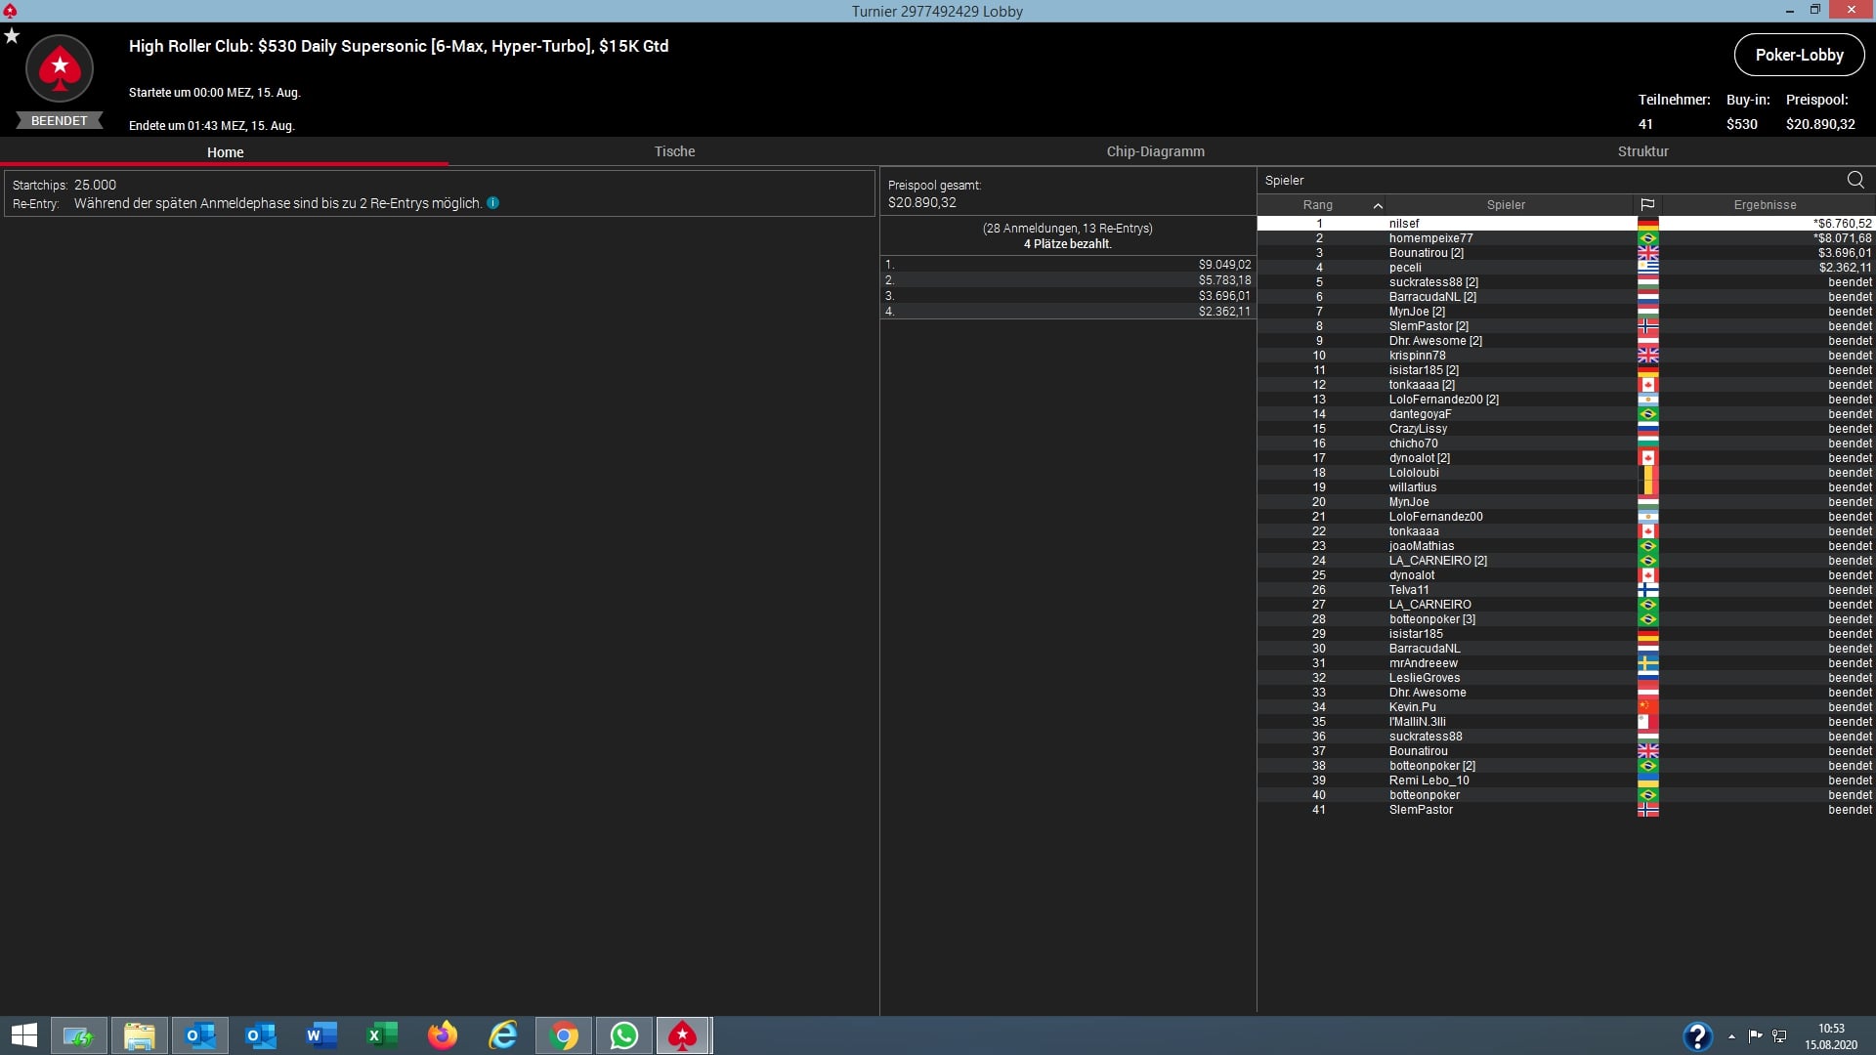
Task: Open Excel from the taskbar
Action: (381, 1035)
